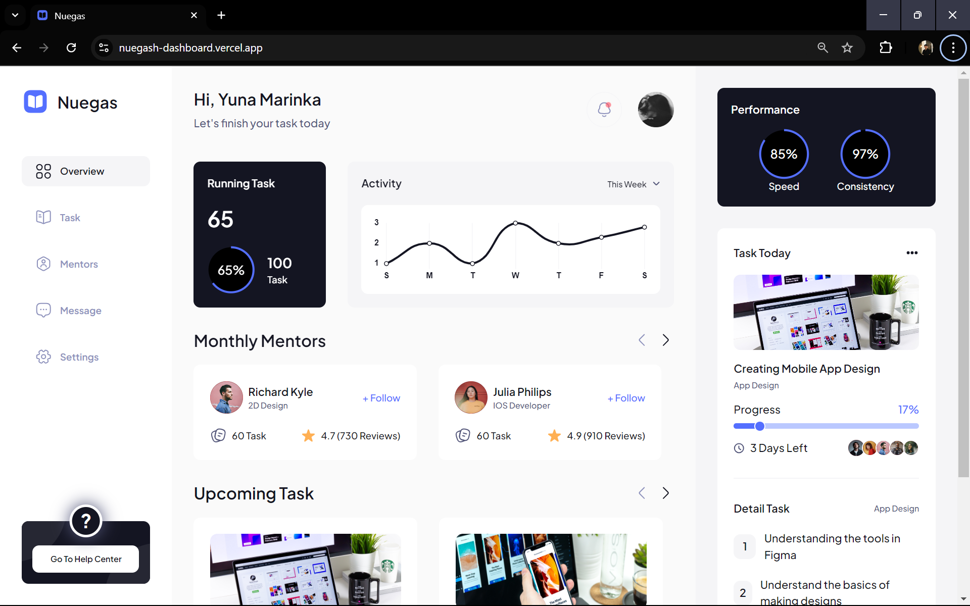Open Creating Mobile App Design thumbnail
970x606 pixels.
tap(826, 312)
